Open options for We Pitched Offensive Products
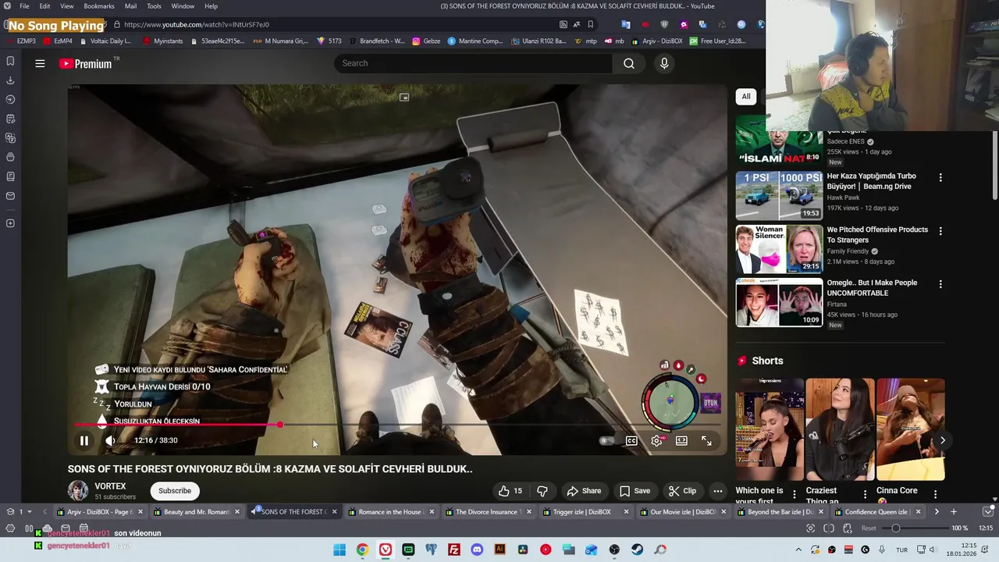This screenshot has height=562, width=999. coord(940,231)
